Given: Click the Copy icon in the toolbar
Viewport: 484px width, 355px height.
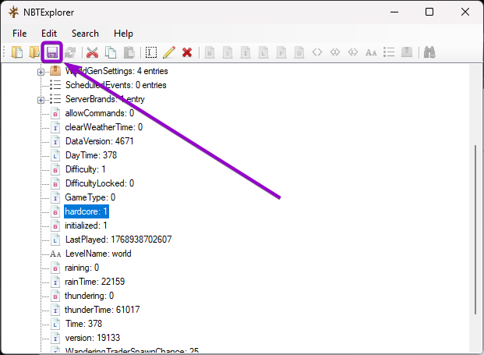Looking at the screenshot, I should coord(111,52).
